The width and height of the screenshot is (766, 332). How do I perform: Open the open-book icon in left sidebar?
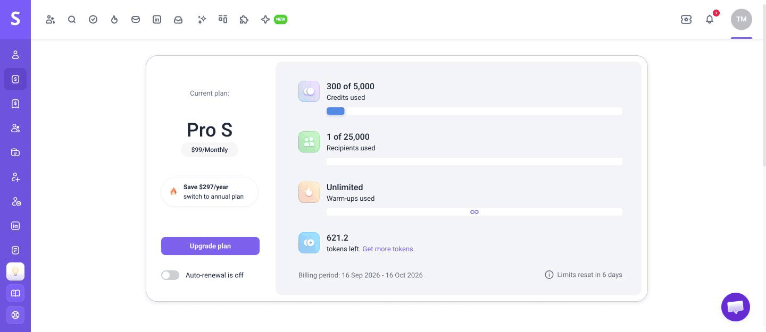[15, 293]
